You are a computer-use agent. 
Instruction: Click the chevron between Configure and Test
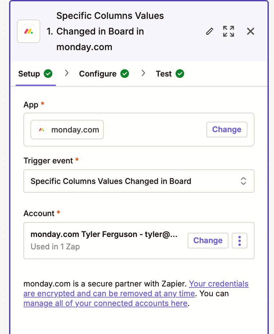coord(143,73)
